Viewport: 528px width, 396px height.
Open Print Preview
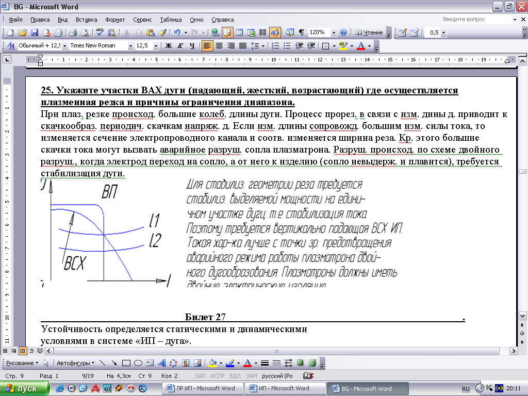click(x=85, y=32)
